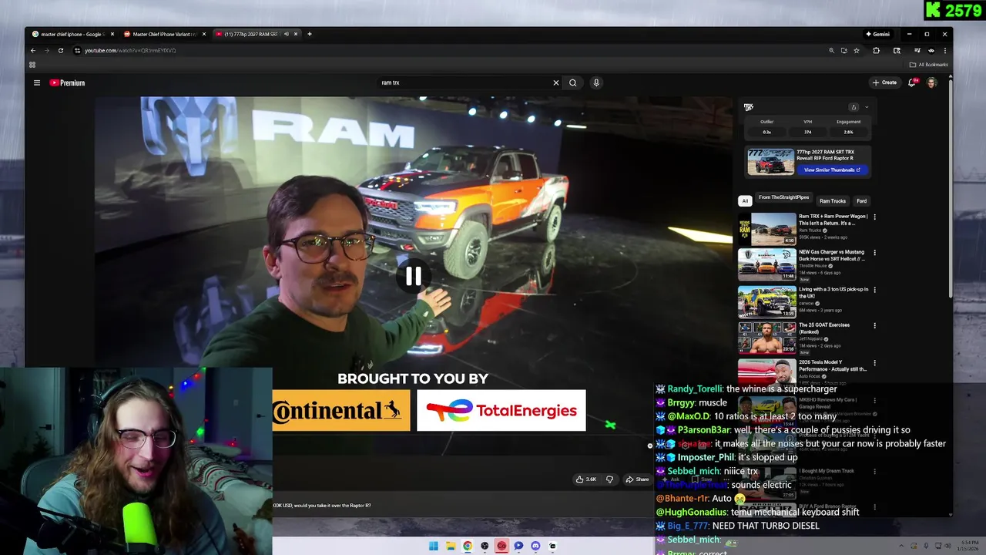The image size is (986, 555).
Task: Go back with browser back arrow
Action: point(33,51)
